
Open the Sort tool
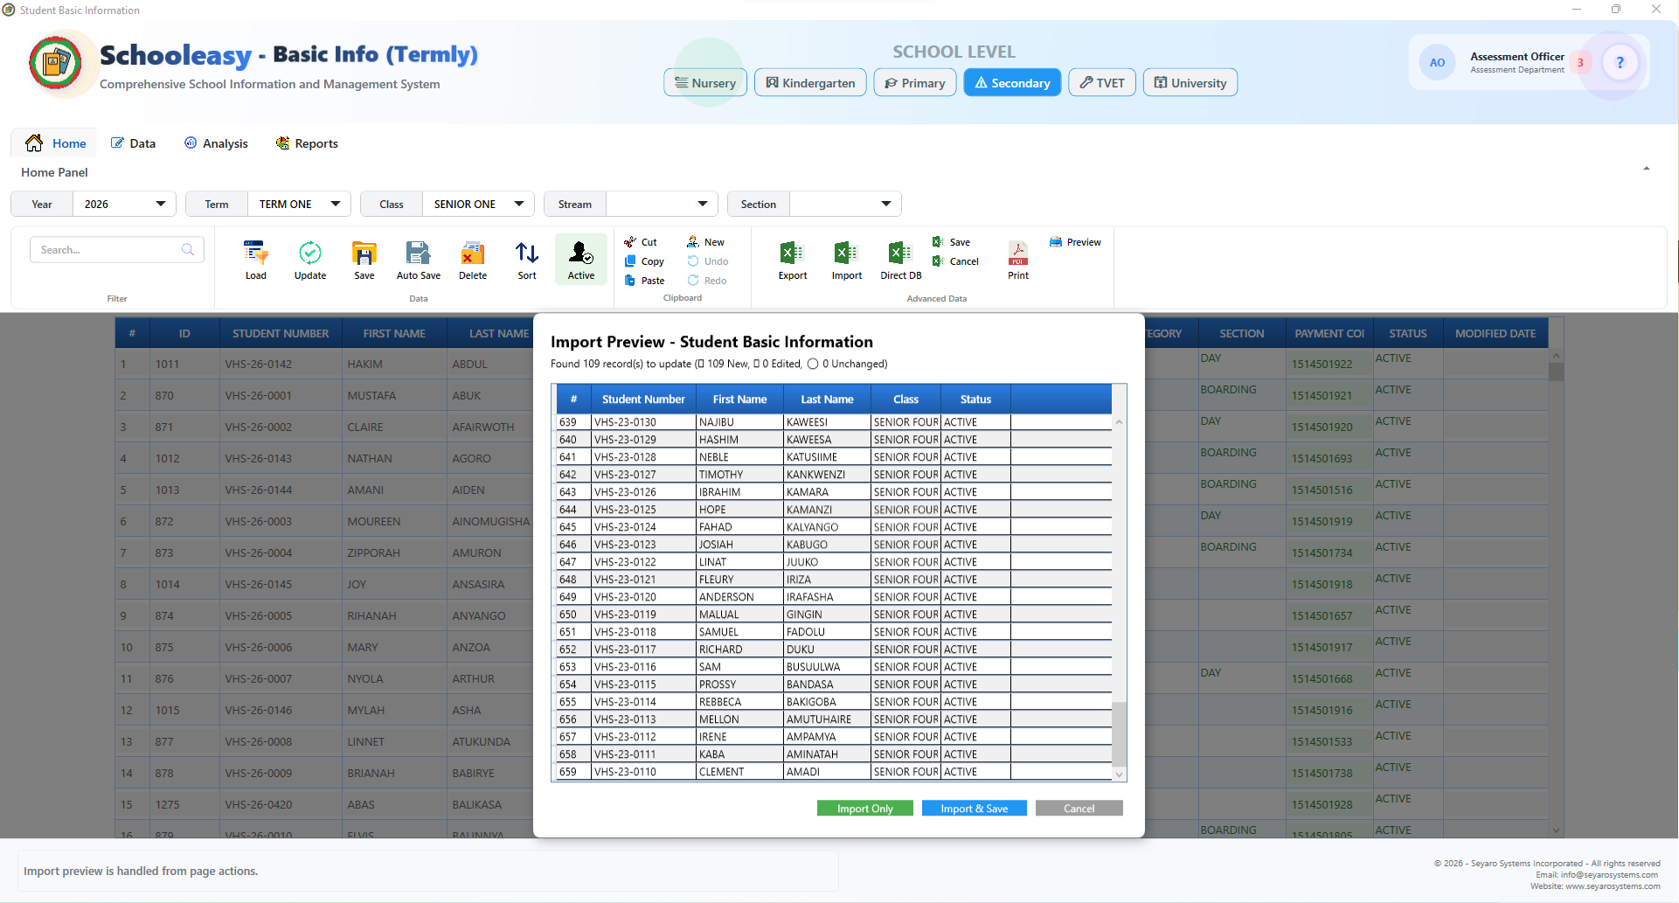point(526,260)
